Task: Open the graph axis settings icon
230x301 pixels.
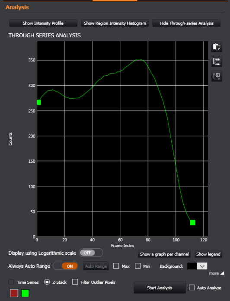Action: tap(217, 76)
